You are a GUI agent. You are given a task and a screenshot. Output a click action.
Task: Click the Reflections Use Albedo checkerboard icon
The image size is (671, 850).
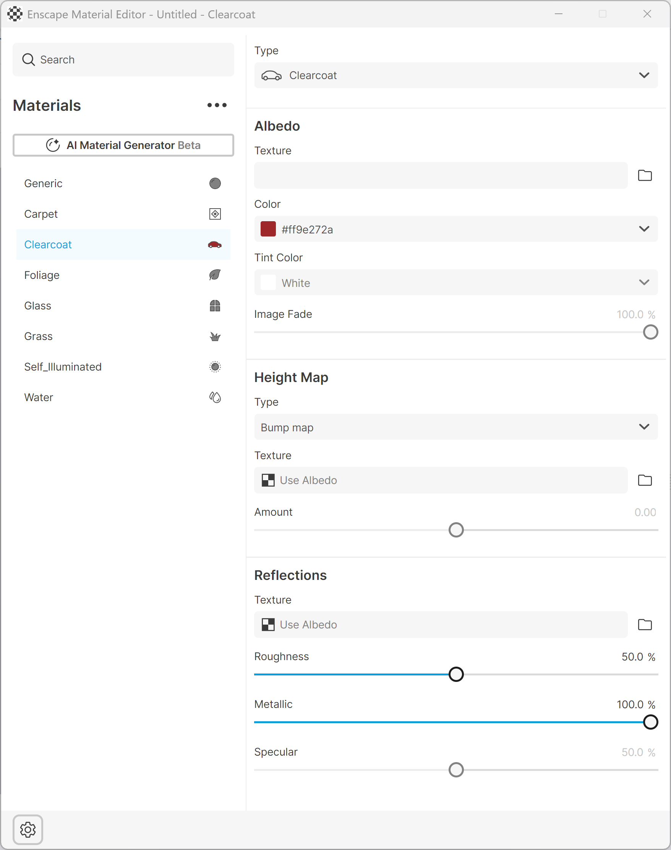coord(268,625)
